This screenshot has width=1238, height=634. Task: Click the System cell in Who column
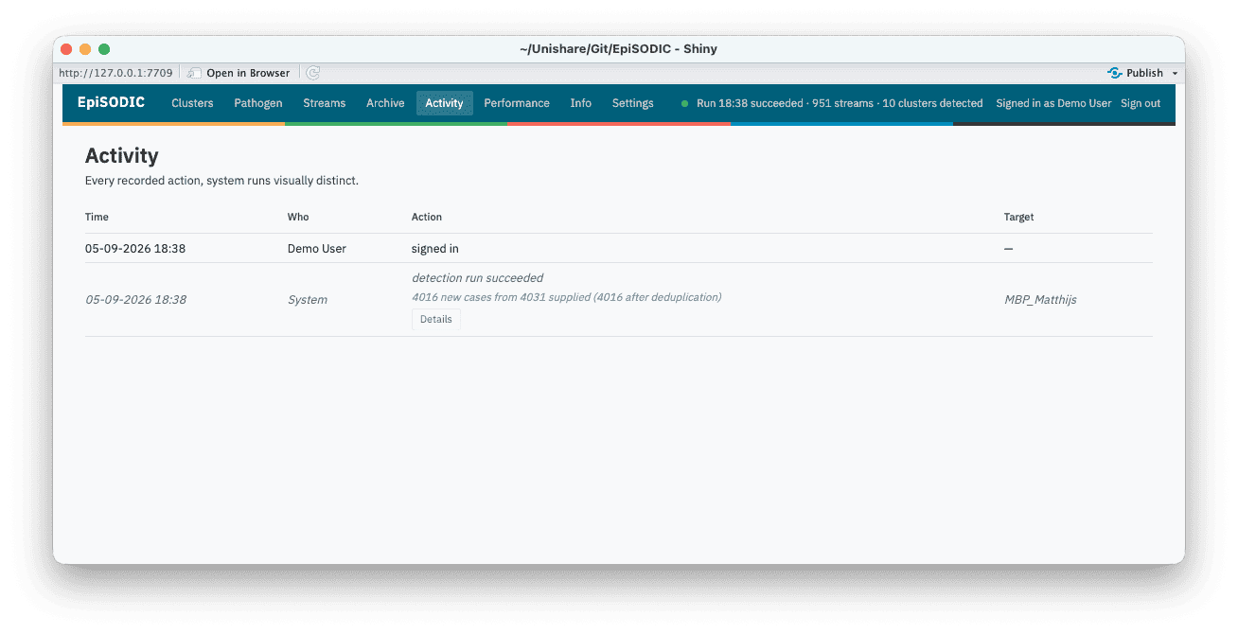[308, 299]
